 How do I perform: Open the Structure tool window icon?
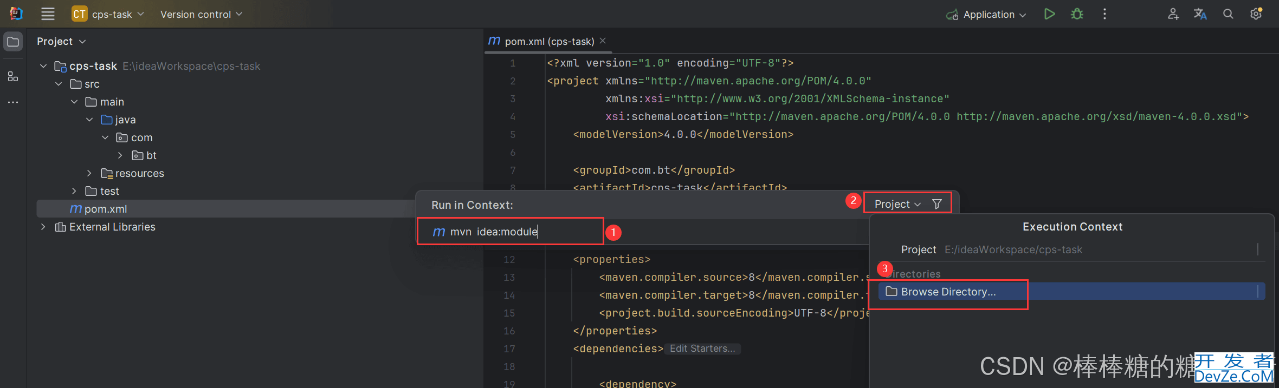click(13, 76)
